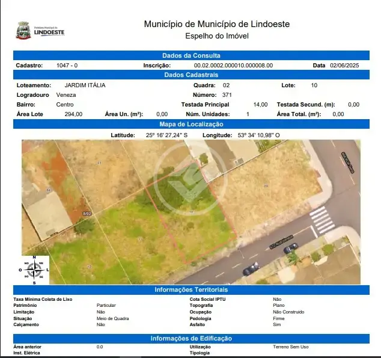Click the 'Dados Cadastrais' section header

pos(191,75)
